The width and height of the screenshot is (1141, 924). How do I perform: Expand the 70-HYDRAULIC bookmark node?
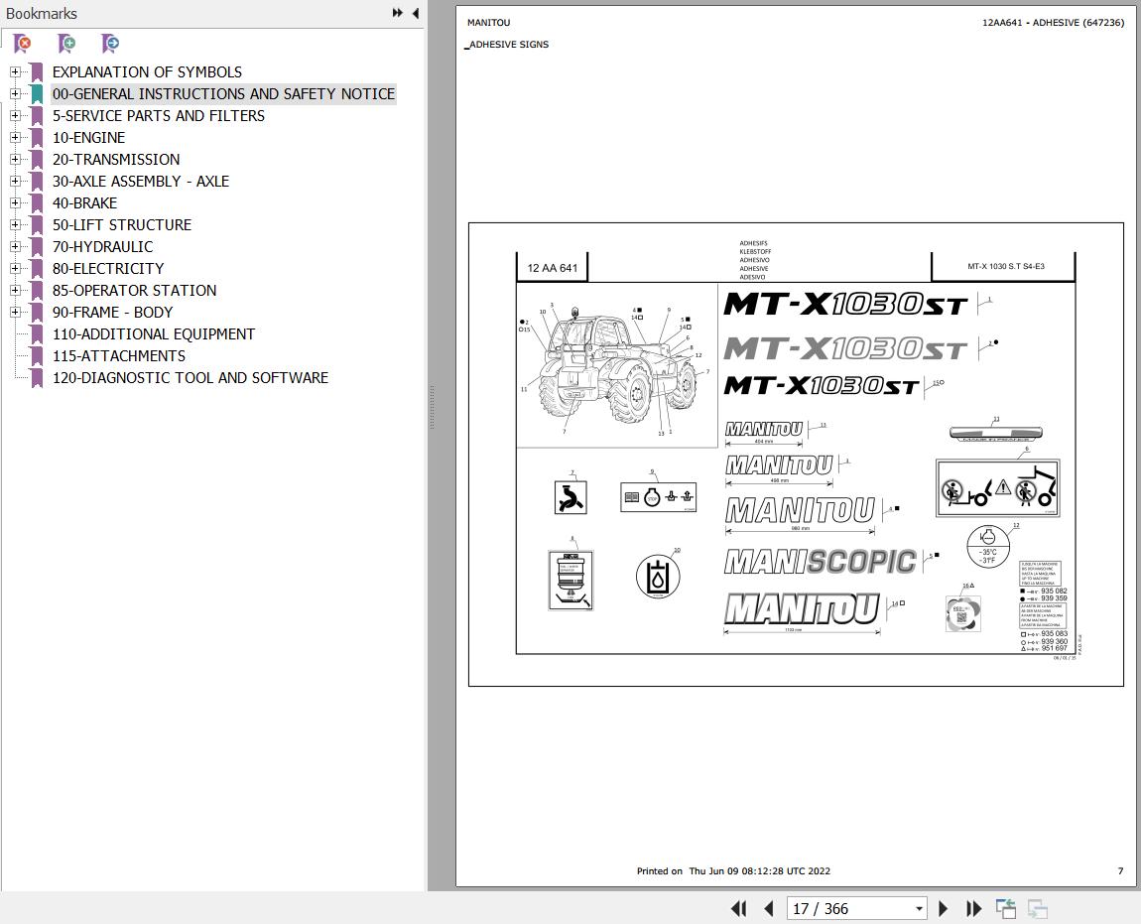point(15,247)
